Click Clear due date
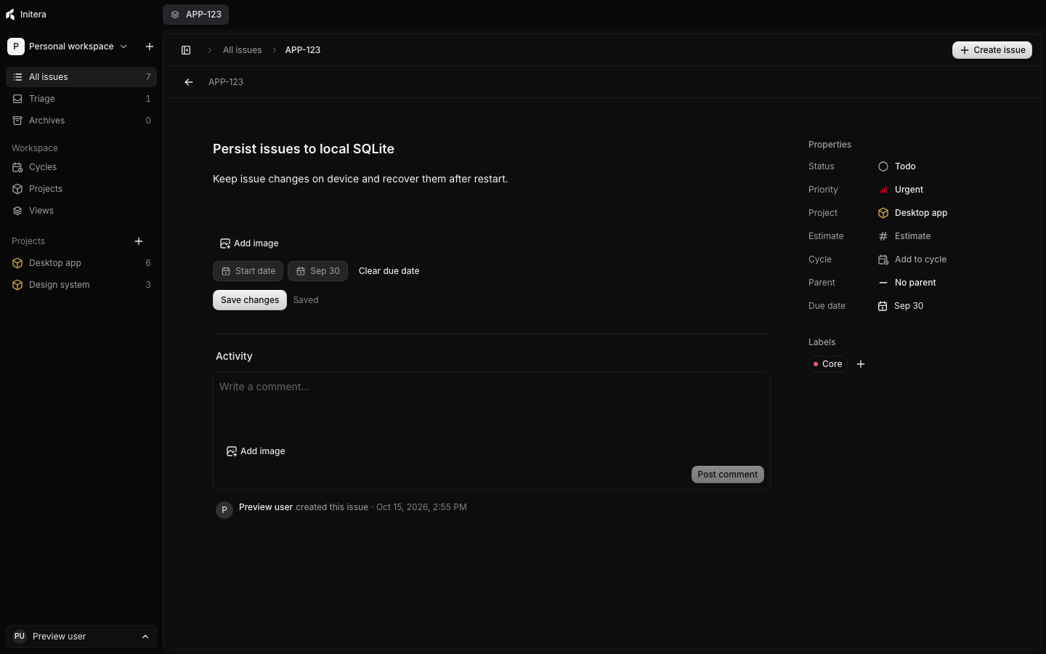The height and width of the screenshot is (654, 1046). pos(389,271)
